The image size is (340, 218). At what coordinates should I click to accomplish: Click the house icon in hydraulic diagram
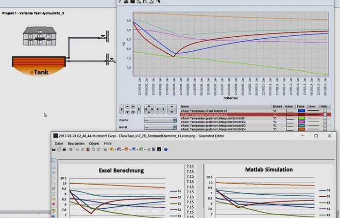39,35
